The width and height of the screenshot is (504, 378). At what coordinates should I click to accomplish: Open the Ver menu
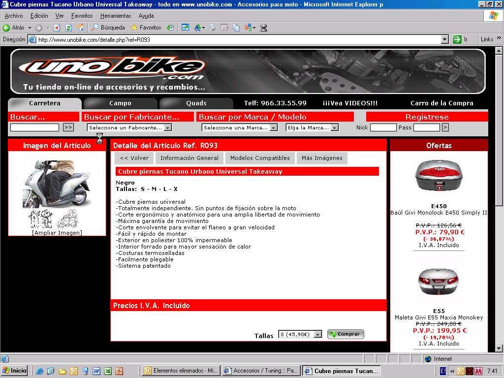tap(60, 16)
